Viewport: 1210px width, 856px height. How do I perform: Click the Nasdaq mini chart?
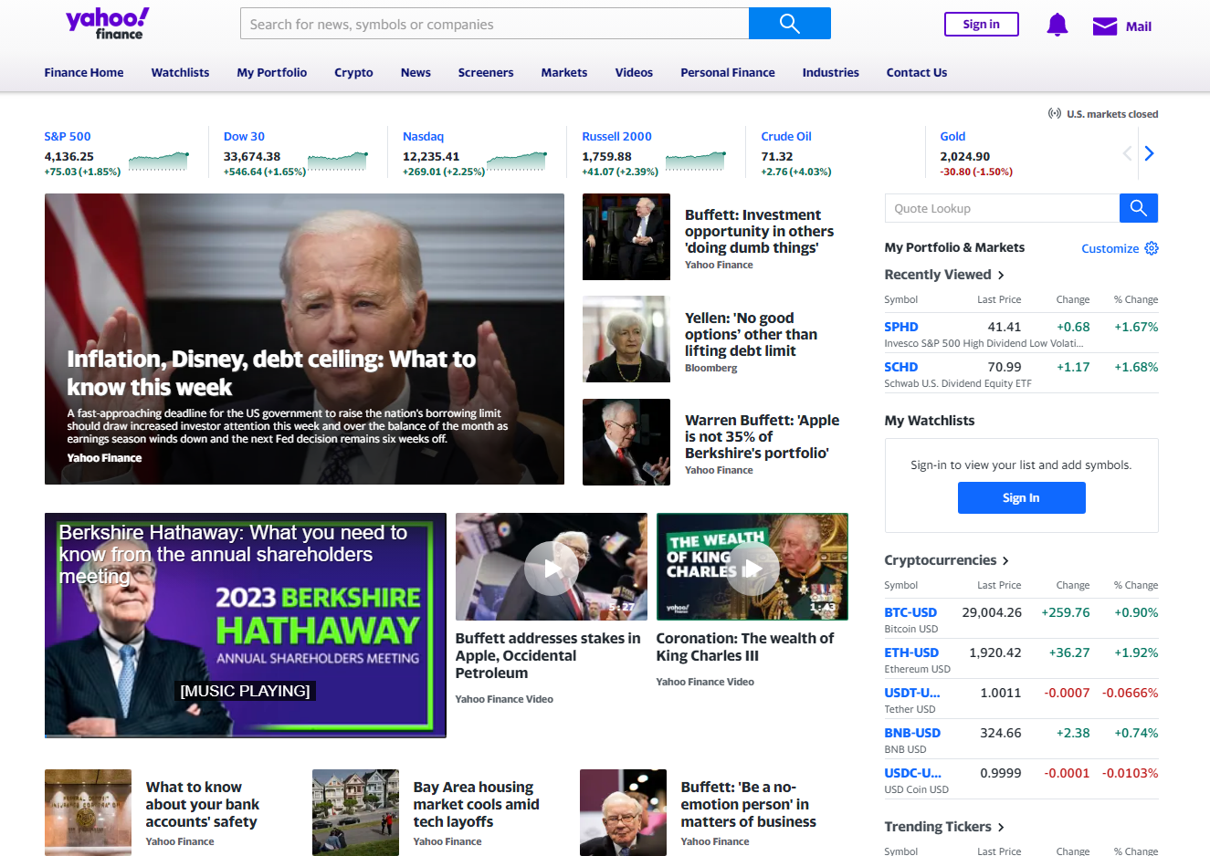point(517,162)
